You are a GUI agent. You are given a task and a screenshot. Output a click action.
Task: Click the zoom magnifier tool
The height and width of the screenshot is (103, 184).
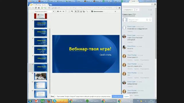(72, 11)
